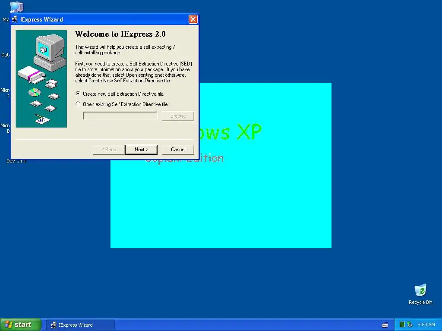Click the Next button
Image resolution: width=442 pixels, height=331 pixels.
[141, 150]
